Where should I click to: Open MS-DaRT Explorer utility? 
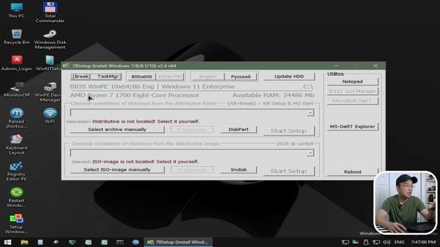coord(353,126)
